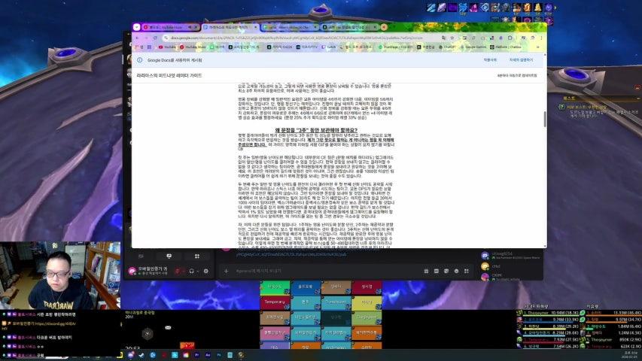The height and width of the screenshot is (361, 642).
Task: Click the info icon in the Docs banner
Action: 140,60
